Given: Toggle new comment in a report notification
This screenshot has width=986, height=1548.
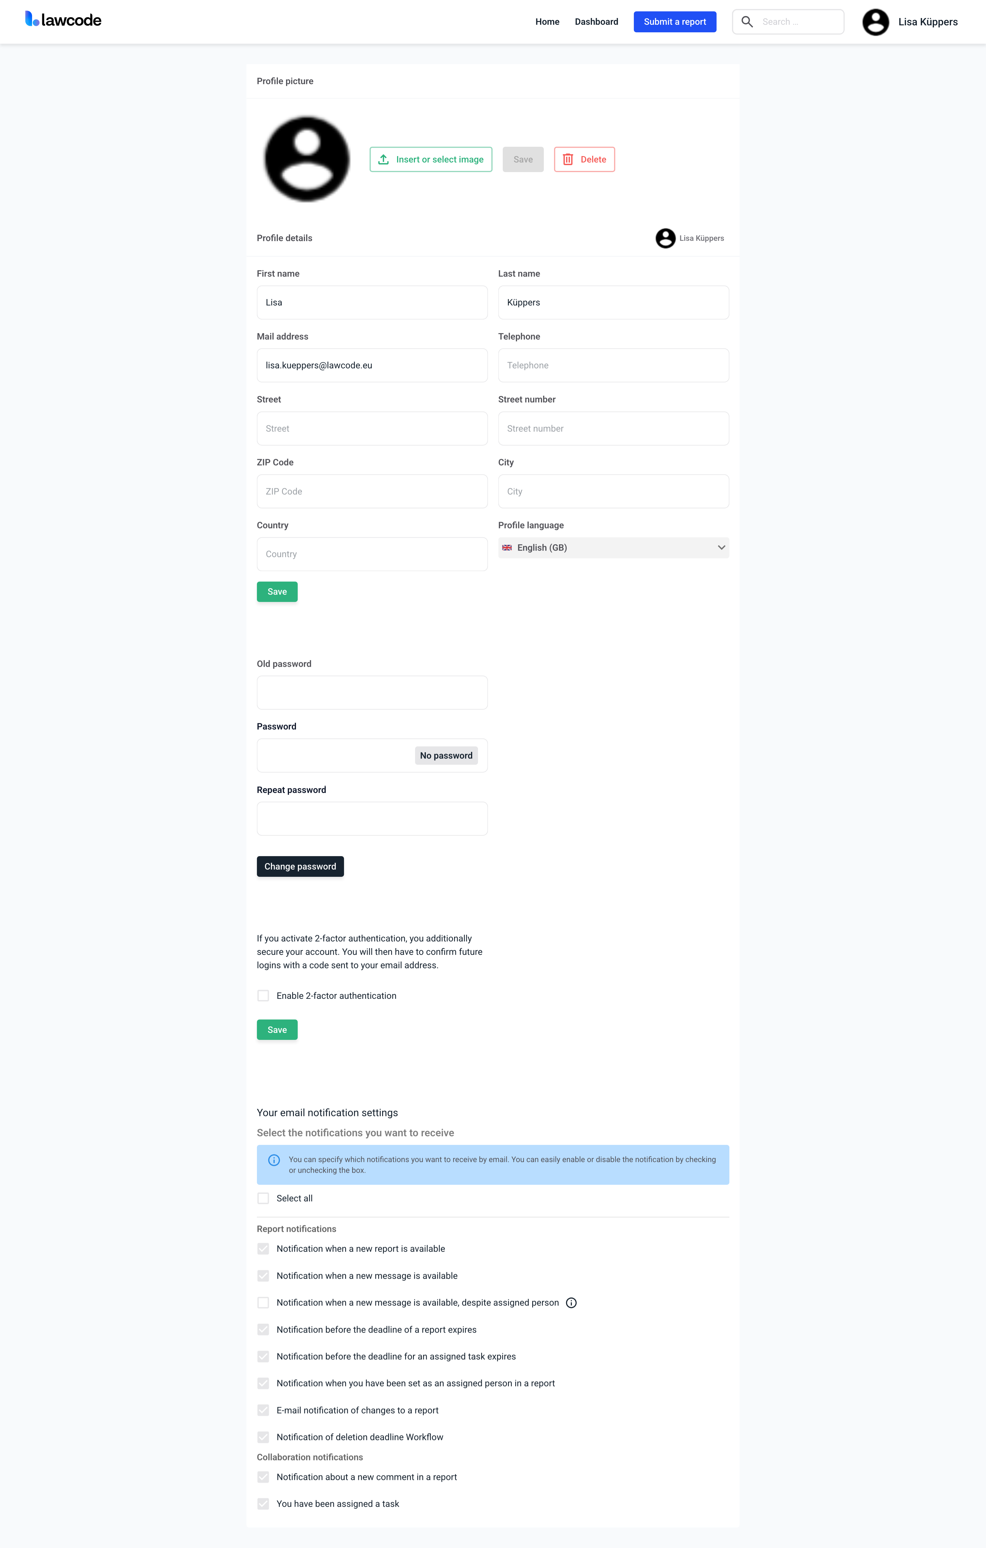Looking at the screenshot, I should coord(263,1477).
